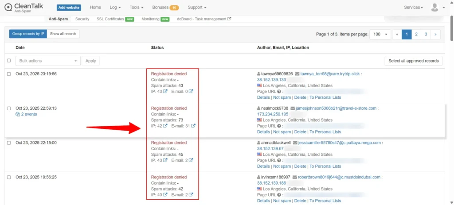Open external link icon next to IP: 43 in first record

(165, 92)
